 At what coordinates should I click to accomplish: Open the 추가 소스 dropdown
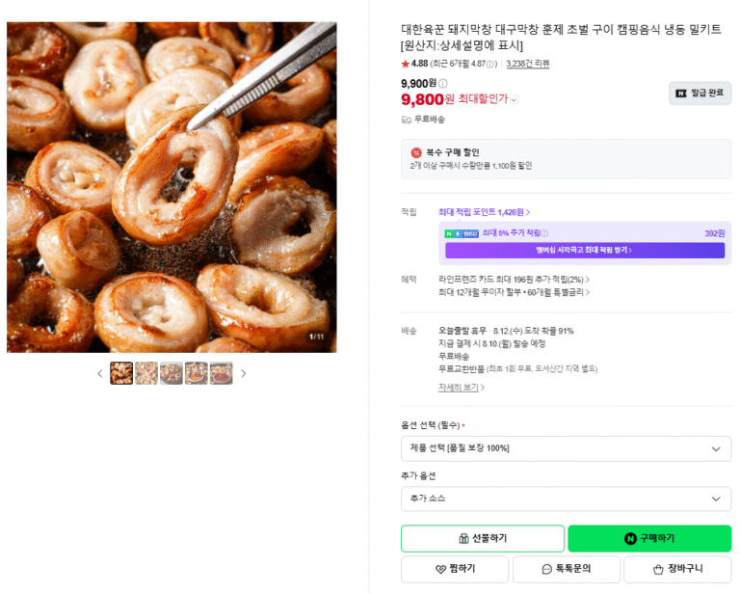[x=566, y=499]
